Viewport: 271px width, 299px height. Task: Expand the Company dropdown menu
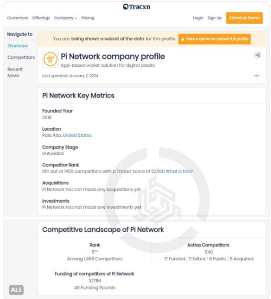click(x=66, y=18)
